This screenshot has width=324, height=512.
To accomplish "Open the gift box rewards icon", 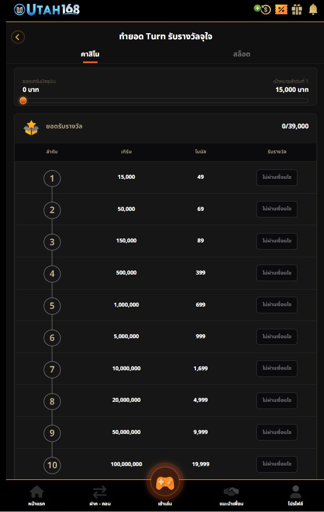I will 297,9.
